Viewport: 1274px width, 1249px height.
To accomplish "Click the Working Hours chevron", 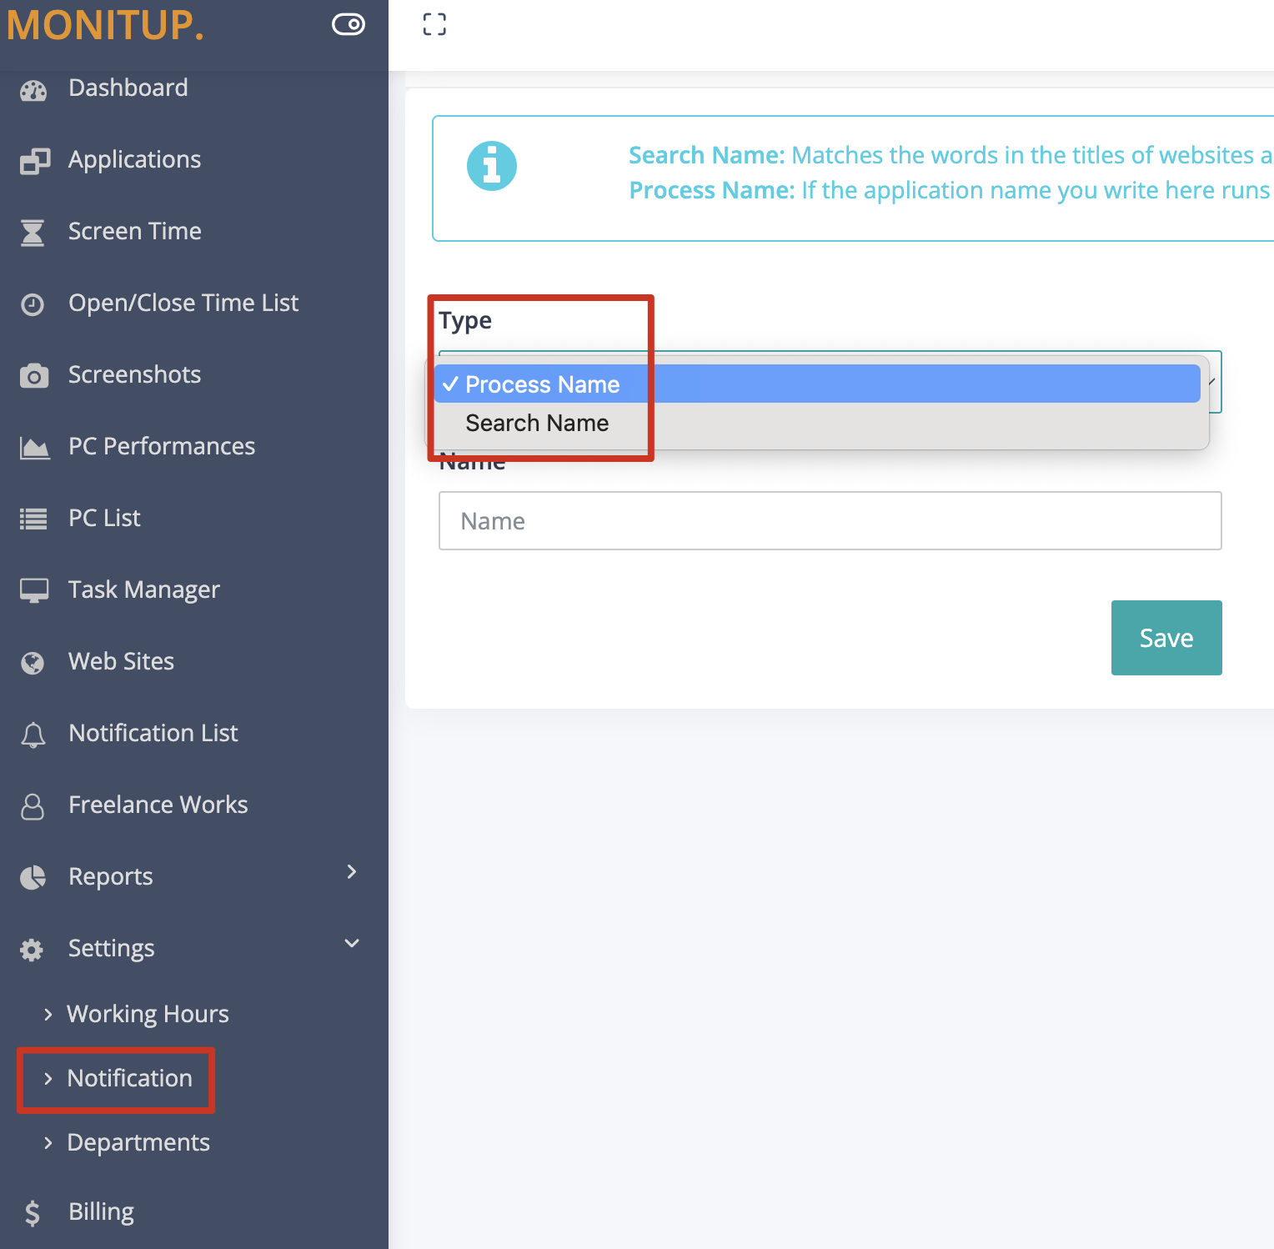I will tap(48, 1014).
